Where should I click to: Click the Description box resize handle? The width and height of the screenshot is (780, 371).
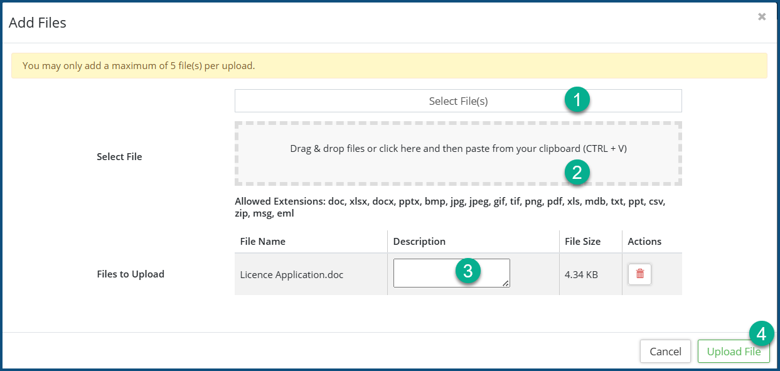click(x=506, y=284)
